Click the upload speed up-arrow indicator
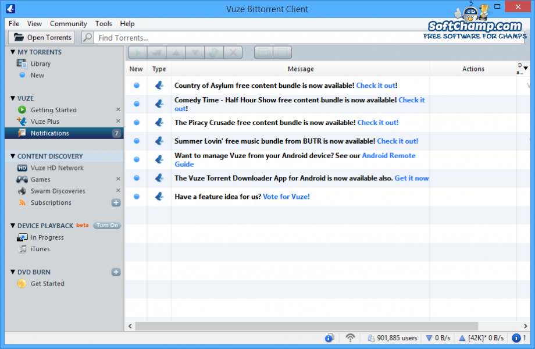The height and width of the screenshot is (349, 535). pyautogui.click(x=462, y=338)
